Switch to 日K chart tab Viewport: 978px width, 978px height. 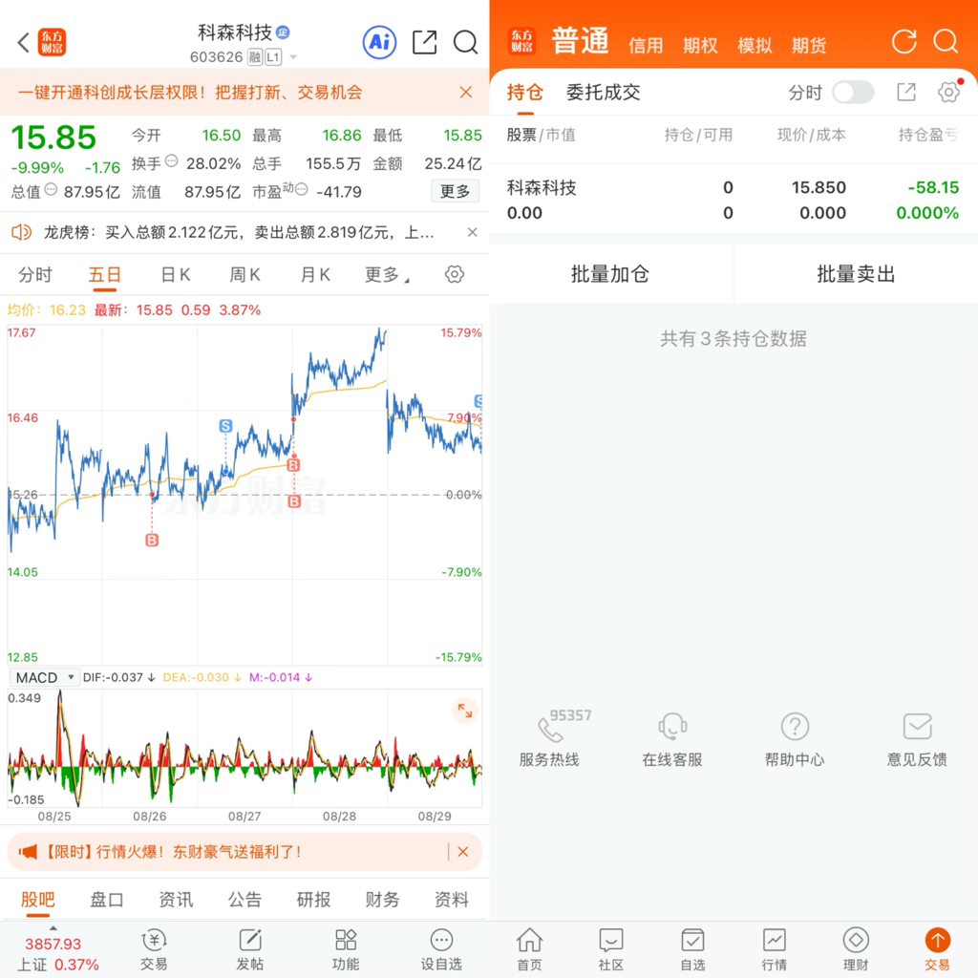pyautogui.click(x=176, y=274)
